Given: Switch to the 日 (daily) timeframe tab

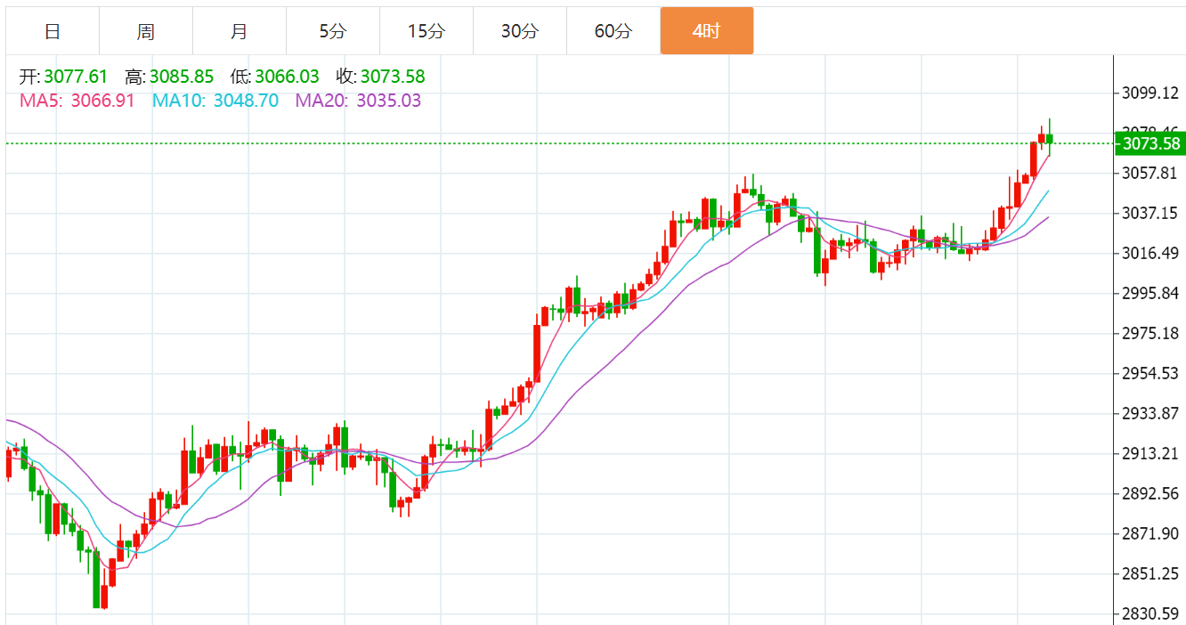Looking at the screenshot, I should pos(53,31).
